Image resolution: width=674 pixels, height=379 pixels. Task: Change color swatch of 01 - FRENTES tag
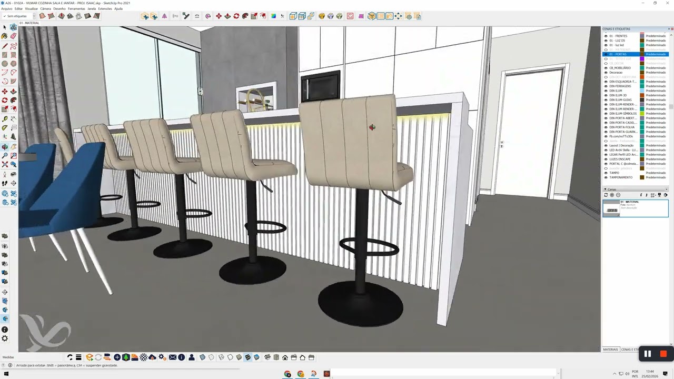(x=642, y=36)
